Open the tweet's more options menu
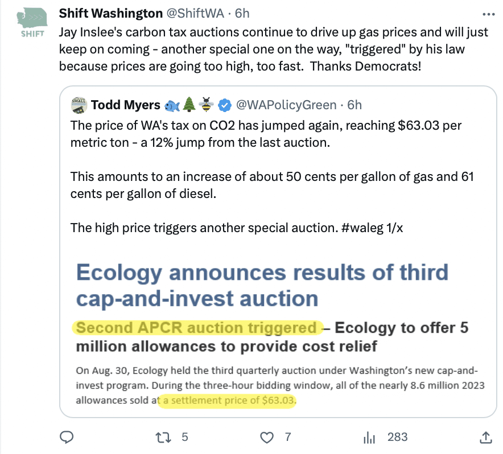 pyautogui.click(x=488, y=14)
